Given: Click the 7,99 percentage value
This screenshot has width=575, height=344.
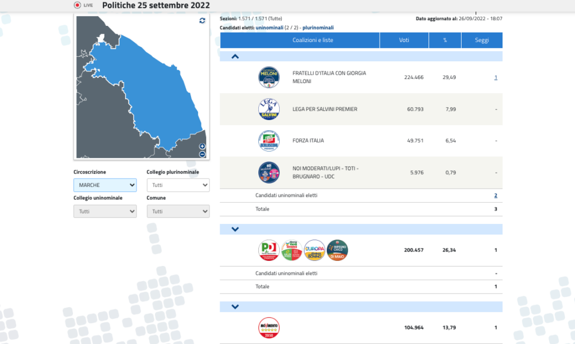Looking at the screenshot, I should point(451,109).
